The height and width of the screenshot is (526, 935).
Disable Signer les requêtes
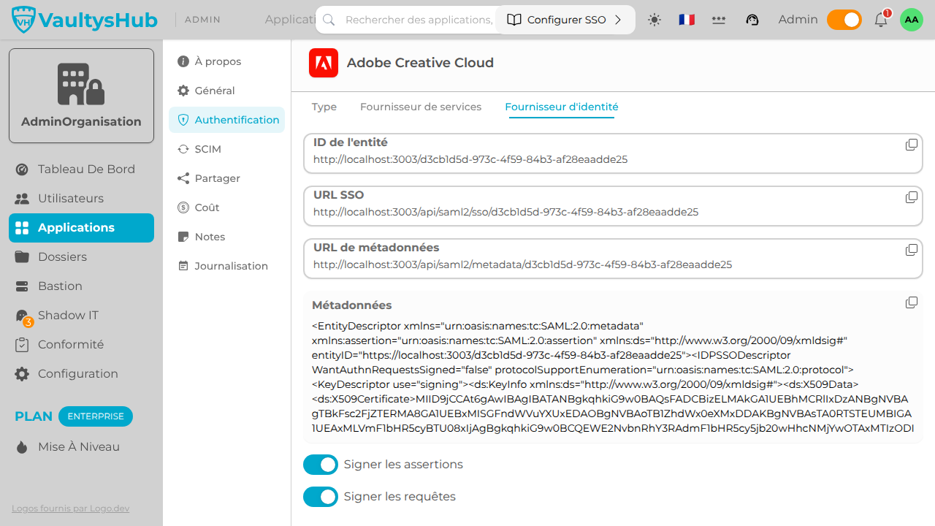tap(321, 497)
